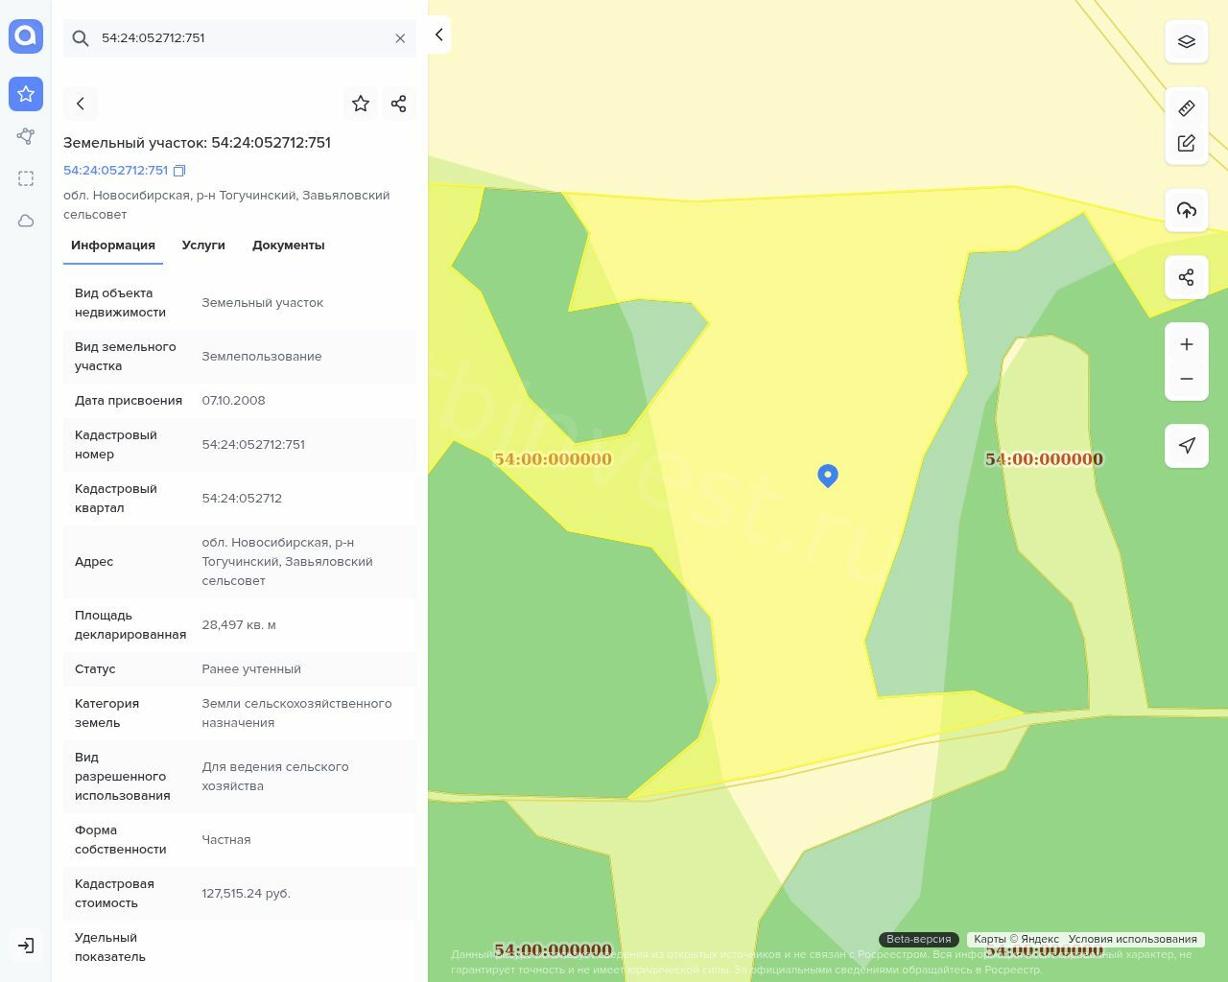Switch to the Услуги tab
The height and width of the screenshot is (982, 1228).
[203, 245]
